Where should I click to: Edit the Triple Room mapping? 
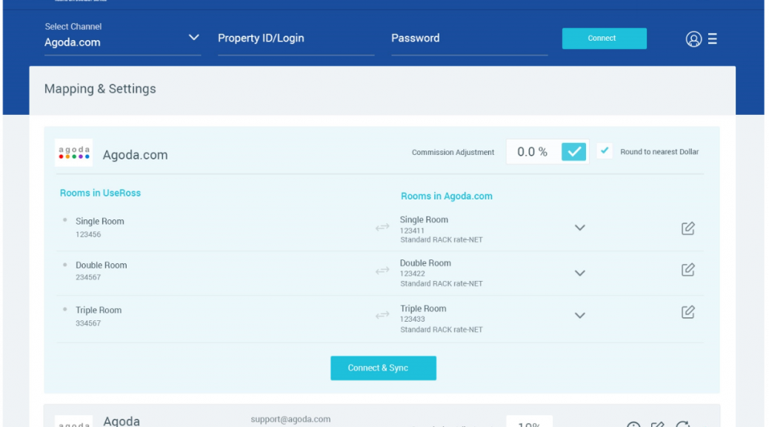688,312
